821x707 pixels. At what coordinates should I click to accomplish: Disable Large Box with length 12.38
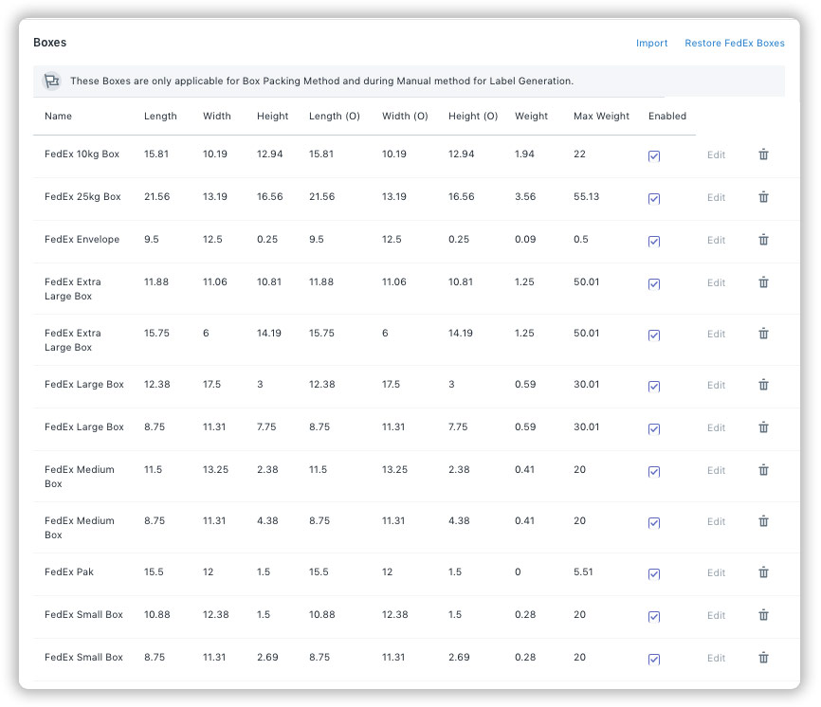coord(654,387)
